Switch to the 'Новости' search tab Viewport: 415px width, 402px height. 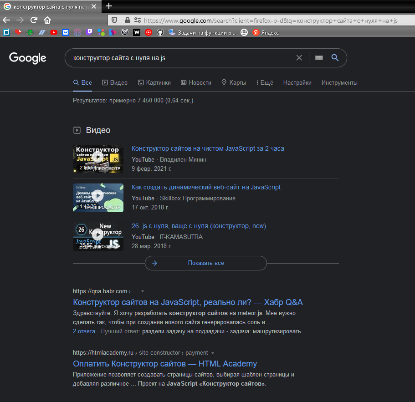coord(196,82)
